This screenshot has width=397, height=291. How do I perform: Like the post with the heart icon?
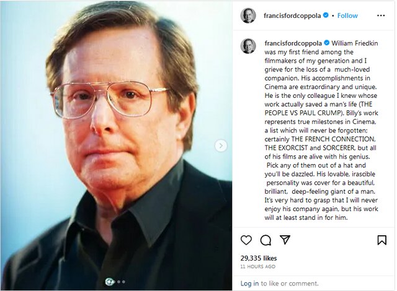coord(246,240)
